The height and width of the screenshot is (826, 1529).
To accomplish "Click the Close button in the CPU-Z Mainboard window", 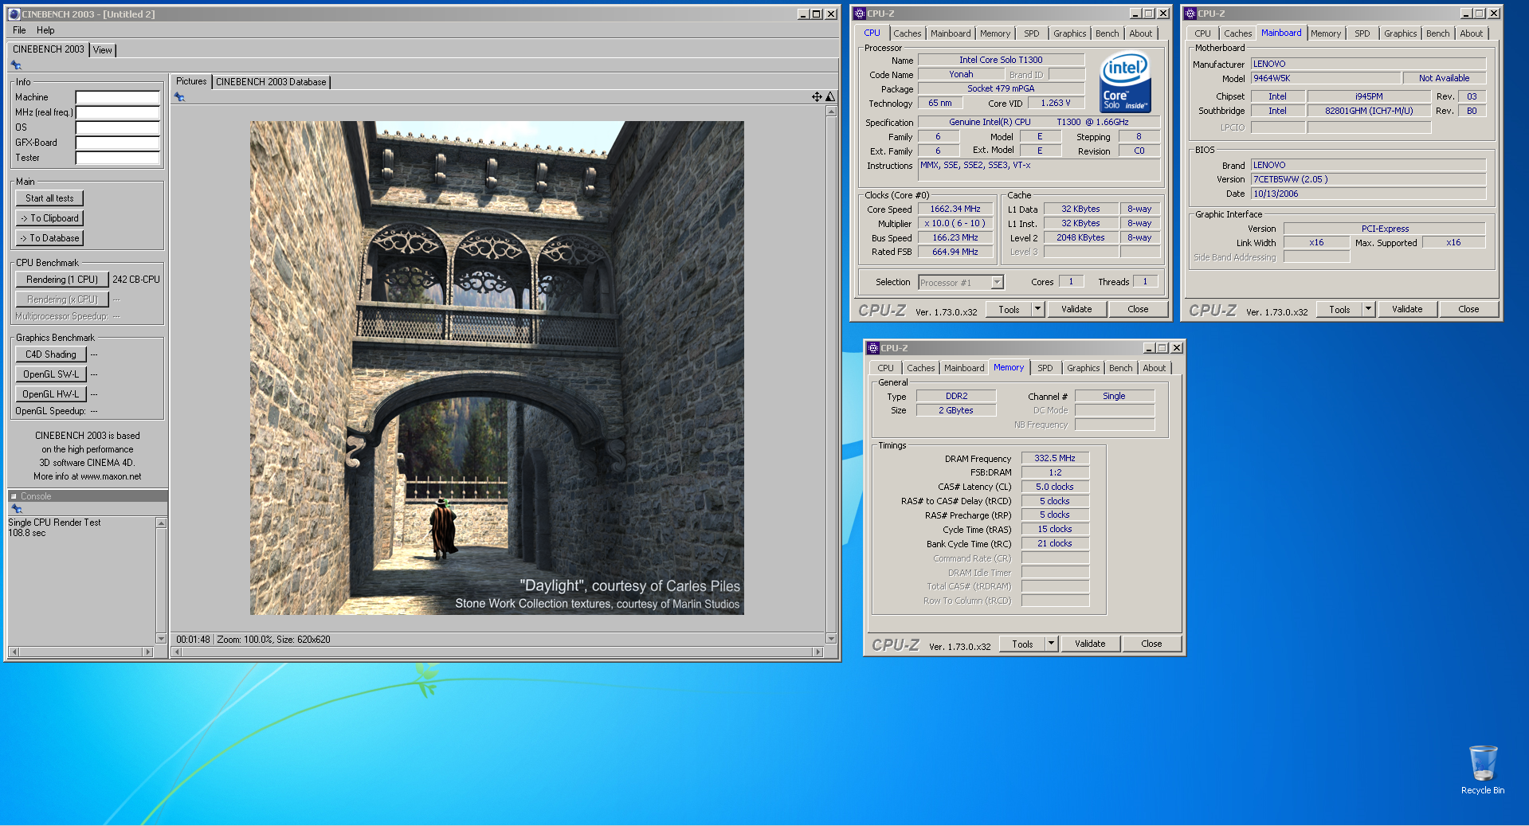I will pyautogui.click(x=1468, y=309).
